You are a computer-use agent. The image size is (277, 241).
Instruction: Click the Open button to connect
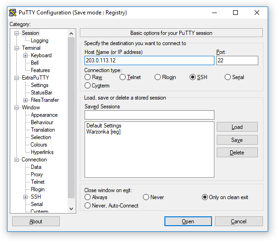188,221
